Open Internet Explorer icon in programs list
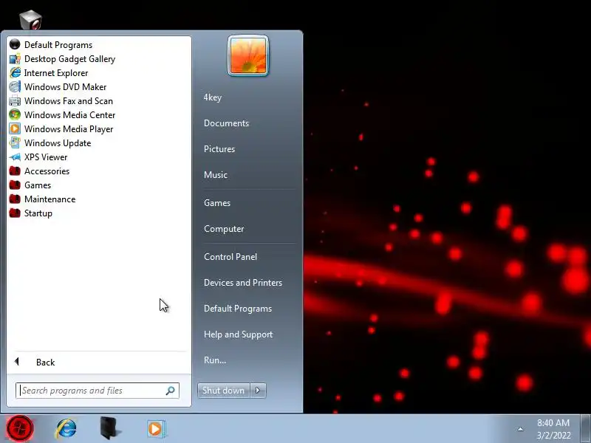 coord(15,72)
